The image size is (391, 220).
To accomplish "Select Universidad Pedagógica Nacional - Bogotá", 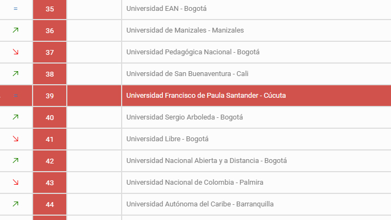I will pyautogui.click(x=193, y=52).
